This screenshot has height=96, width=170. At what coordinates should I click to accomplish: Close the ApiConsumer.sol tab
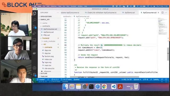coord(158,13)
